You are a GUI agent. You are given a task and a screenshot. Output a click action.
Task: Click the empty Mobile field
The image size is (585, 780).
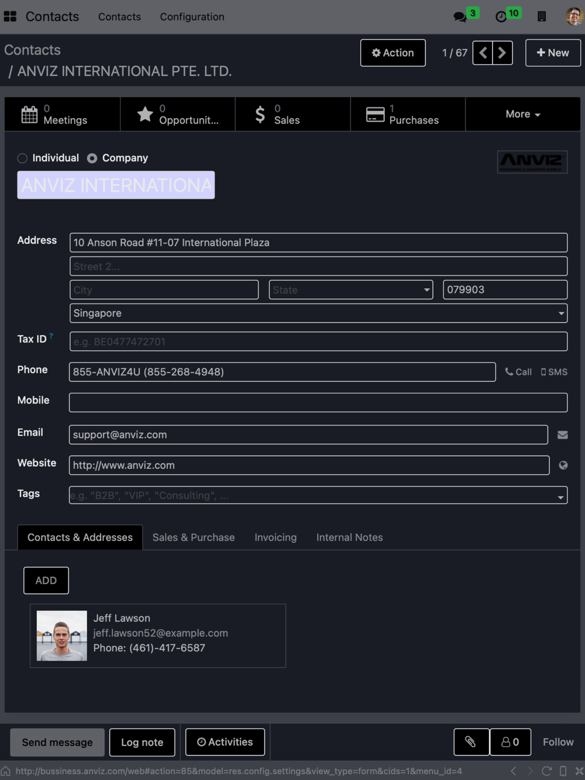(318, 402)
